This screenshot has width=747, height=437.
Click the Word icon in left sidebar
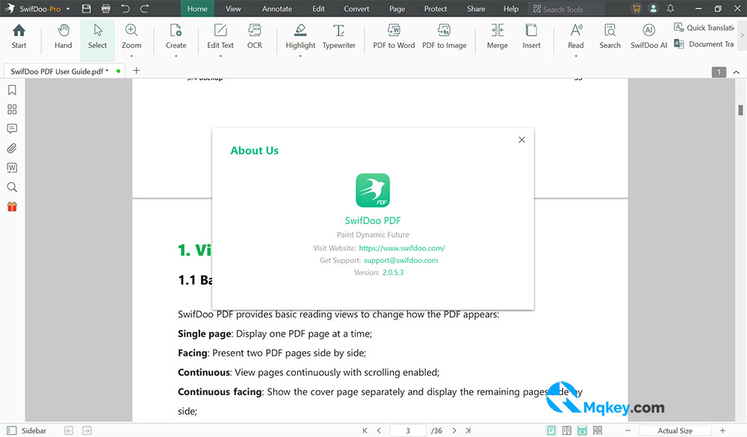(x=12, y=168)
